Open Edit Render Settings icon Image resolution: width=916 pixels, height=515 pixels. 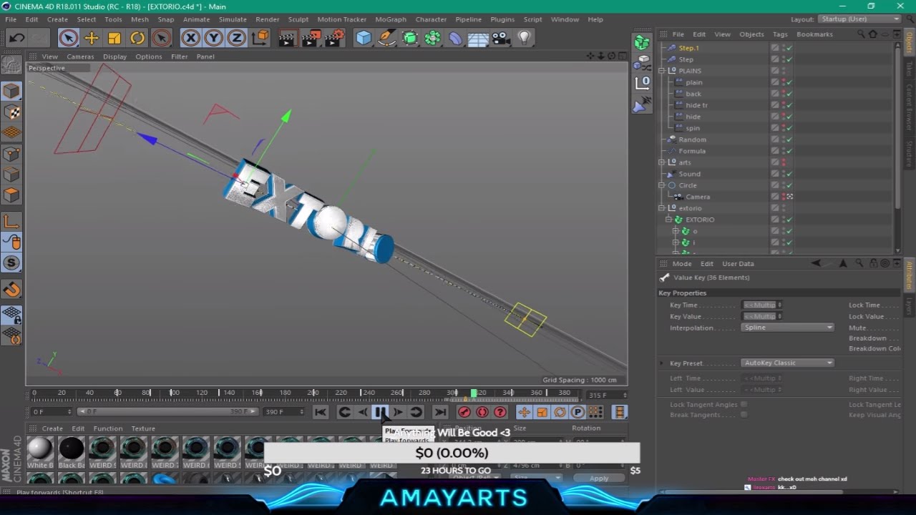tap(334, 38)
